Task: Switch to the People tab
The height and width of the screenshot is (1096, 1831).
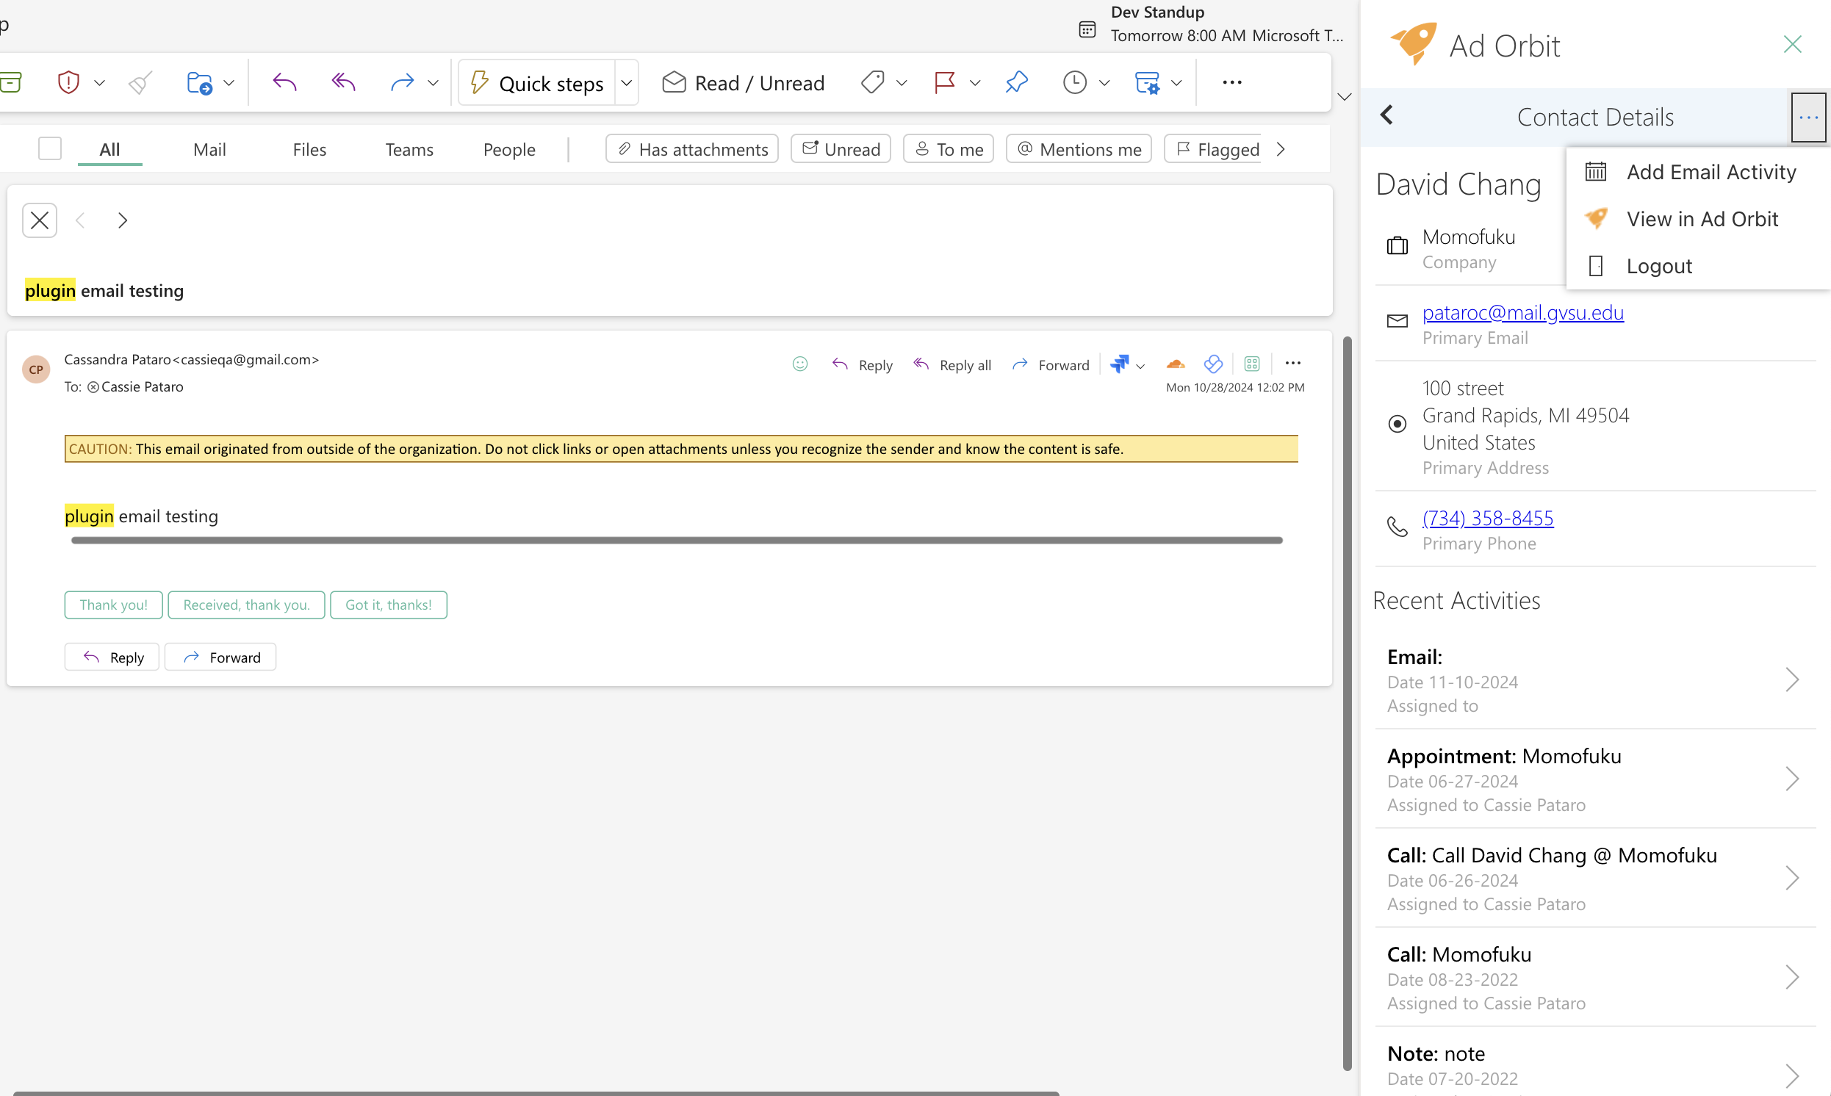Action: [x=509, y=150]
